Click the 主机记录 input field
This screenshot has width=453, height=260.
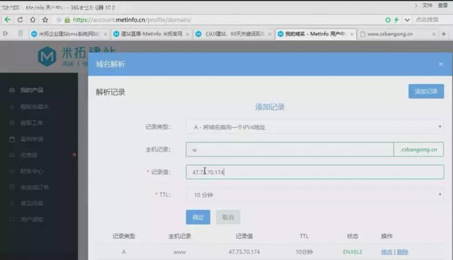pos(290,149)
